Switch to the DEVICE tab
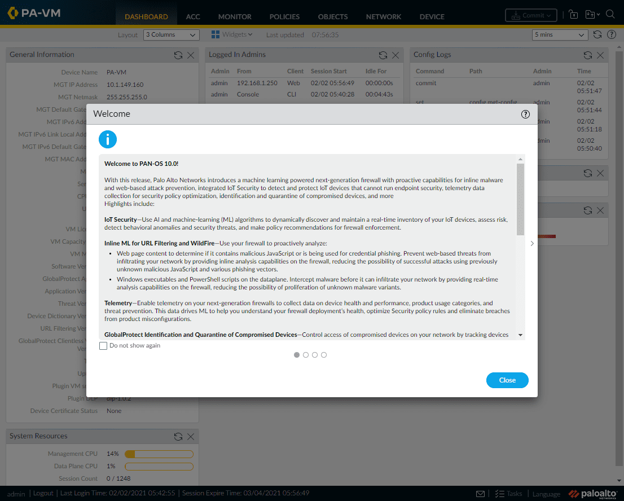The width and height of the screenshot is (624, 501). click(x=432, y=17)
